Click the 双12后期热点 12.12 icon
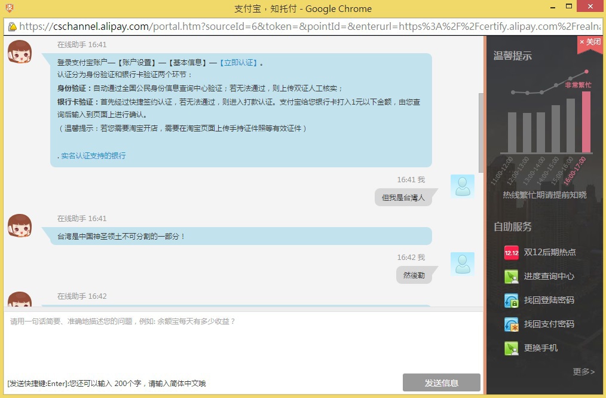The height and width of the screenshot is (398, 606). click(x=512, y=253)
